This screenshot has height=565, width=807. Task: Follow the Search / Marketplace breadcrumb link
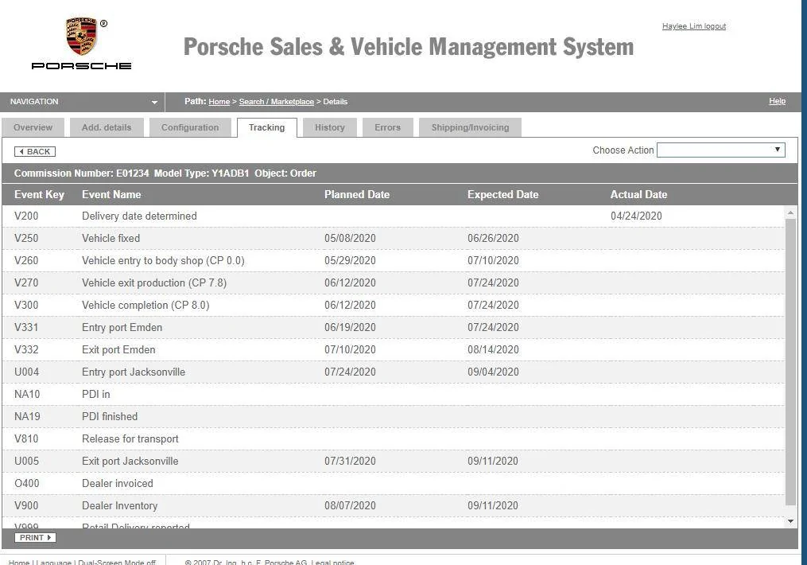(x=277, y=102)
